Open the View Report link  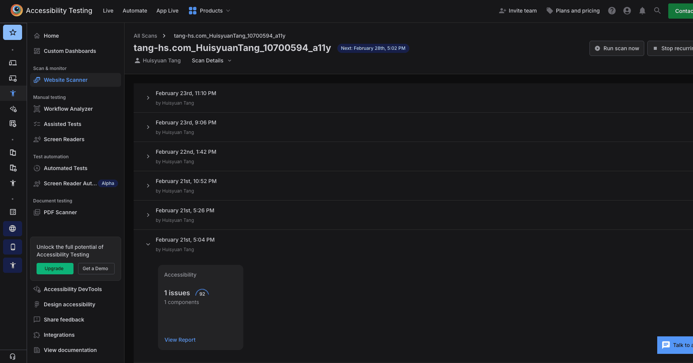[x=180, y=340]
